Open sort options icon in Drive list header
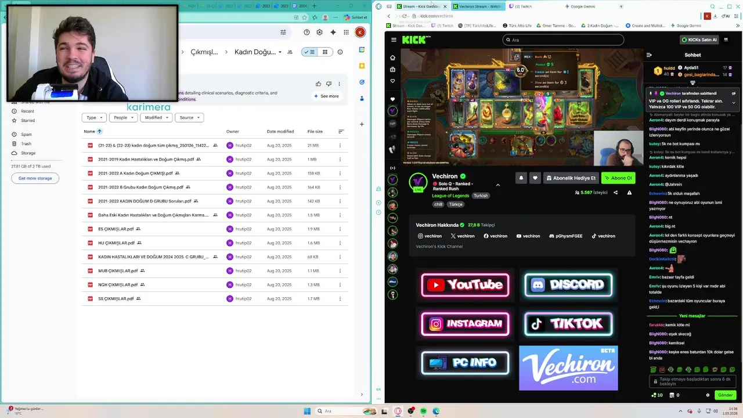This screenshot has width=743, height=418. (x=341, y=131)
